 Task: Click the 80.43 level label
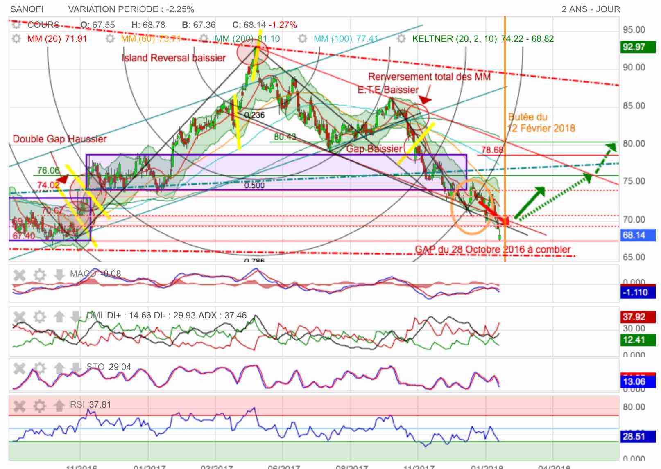[x=285, y=137]
